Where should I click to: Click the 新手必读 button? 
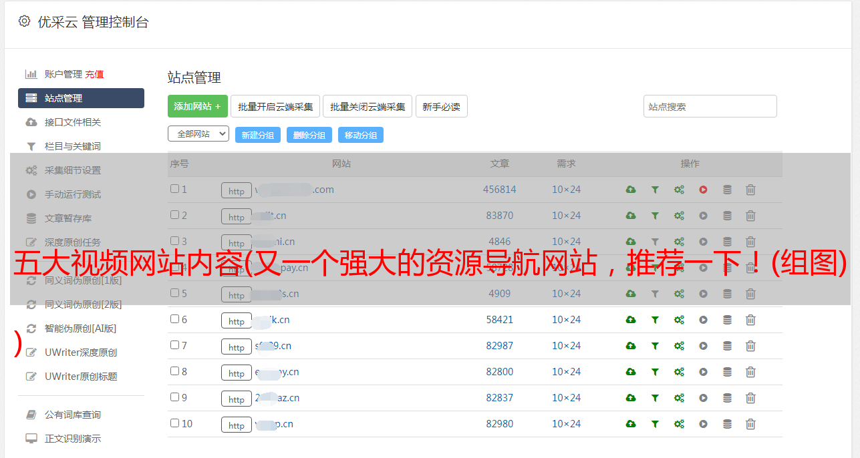[x=442, y=106]
